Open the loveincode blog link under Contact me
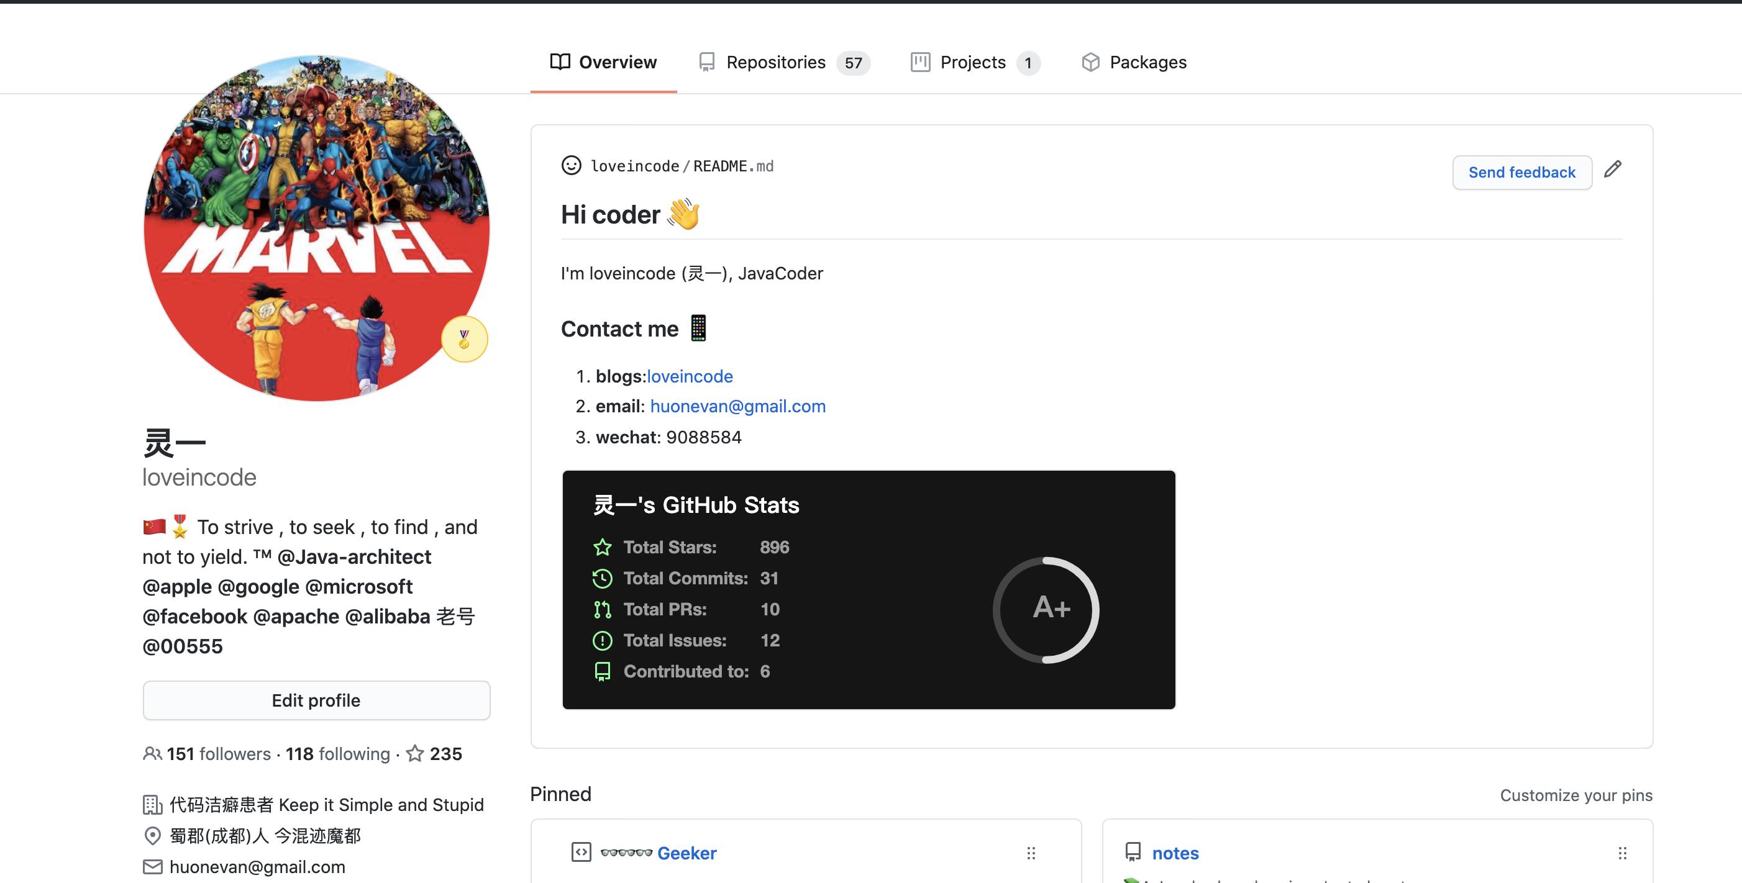Screen dimensions: 1742x883 [689, 376]
